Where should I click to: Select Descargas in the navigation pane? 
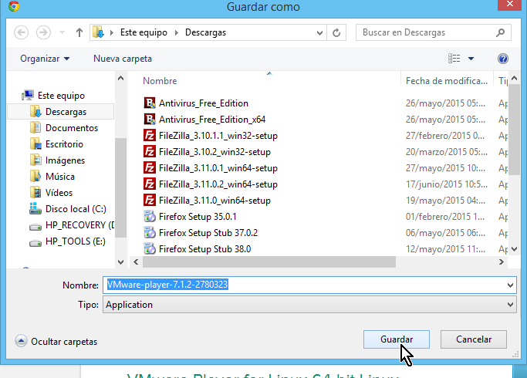[x=60, y=112]
